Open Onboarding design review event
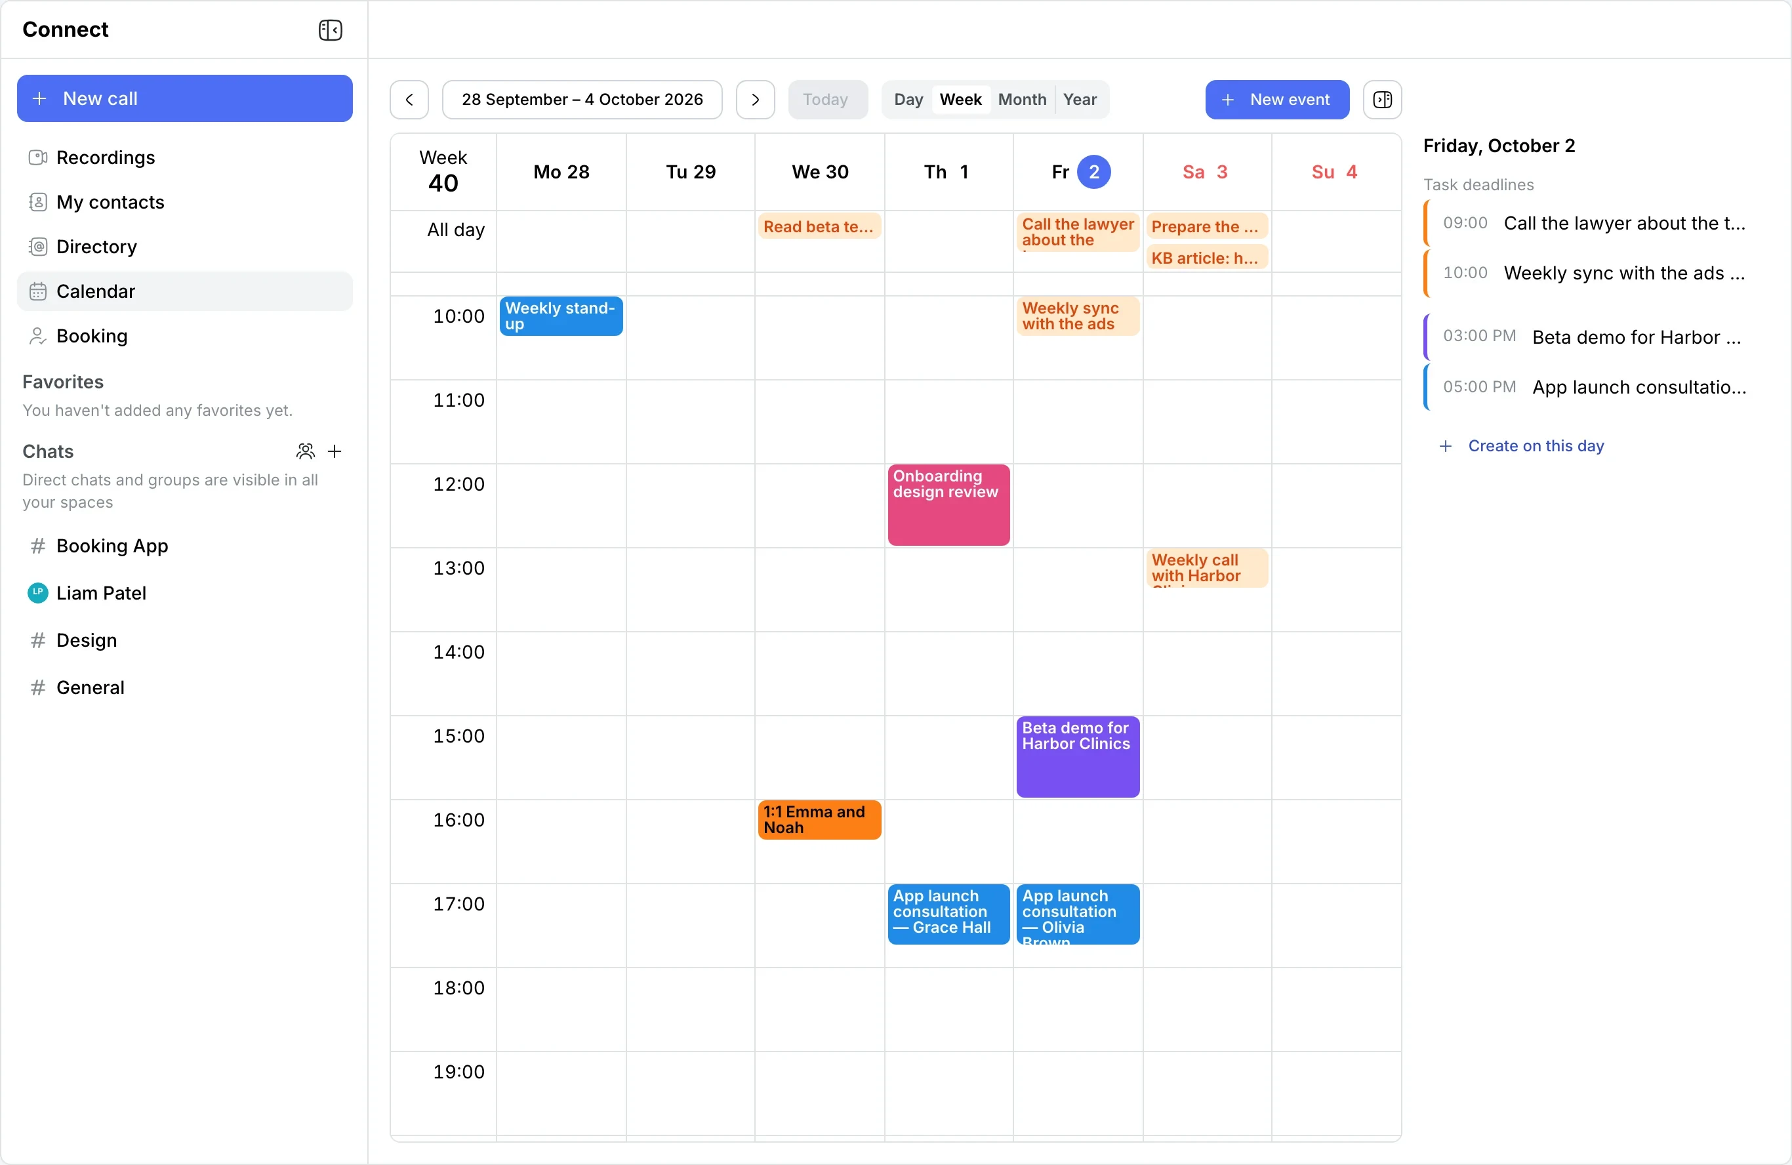This screenshot has height=1165, width=1792. 948,504
